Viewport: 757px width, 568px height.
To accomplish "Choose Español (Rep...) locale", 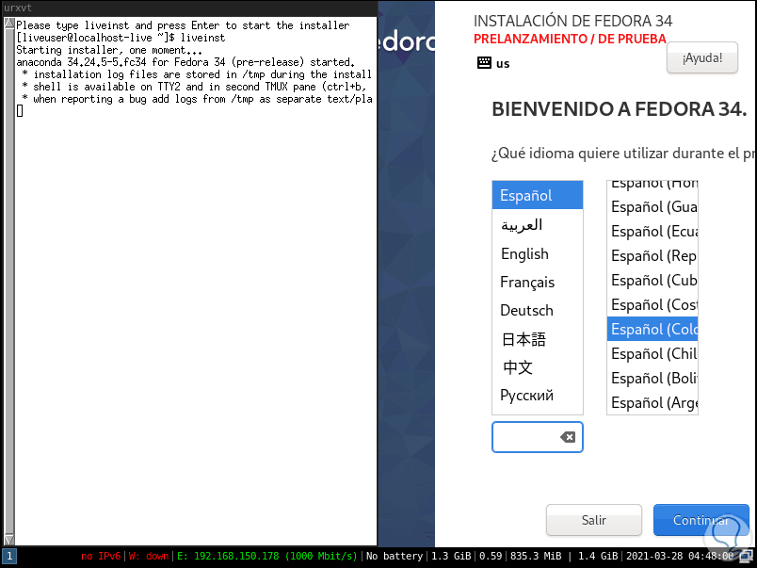I will coord(652,255).
